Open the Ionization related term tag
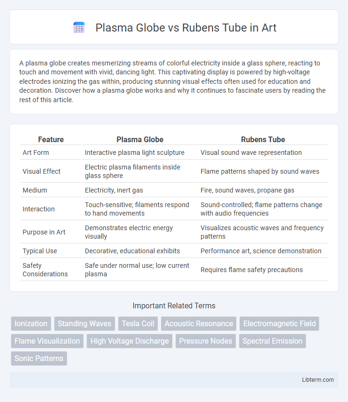 point(31,323)
